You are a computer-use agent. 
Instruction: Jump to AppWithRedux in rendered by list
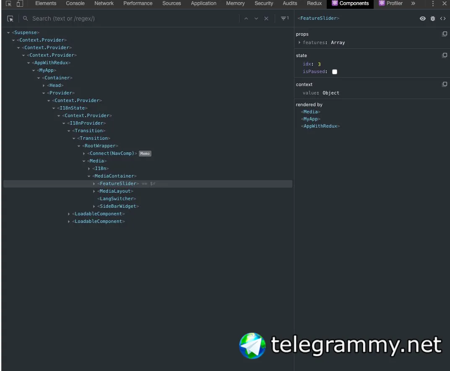[320, 126]
